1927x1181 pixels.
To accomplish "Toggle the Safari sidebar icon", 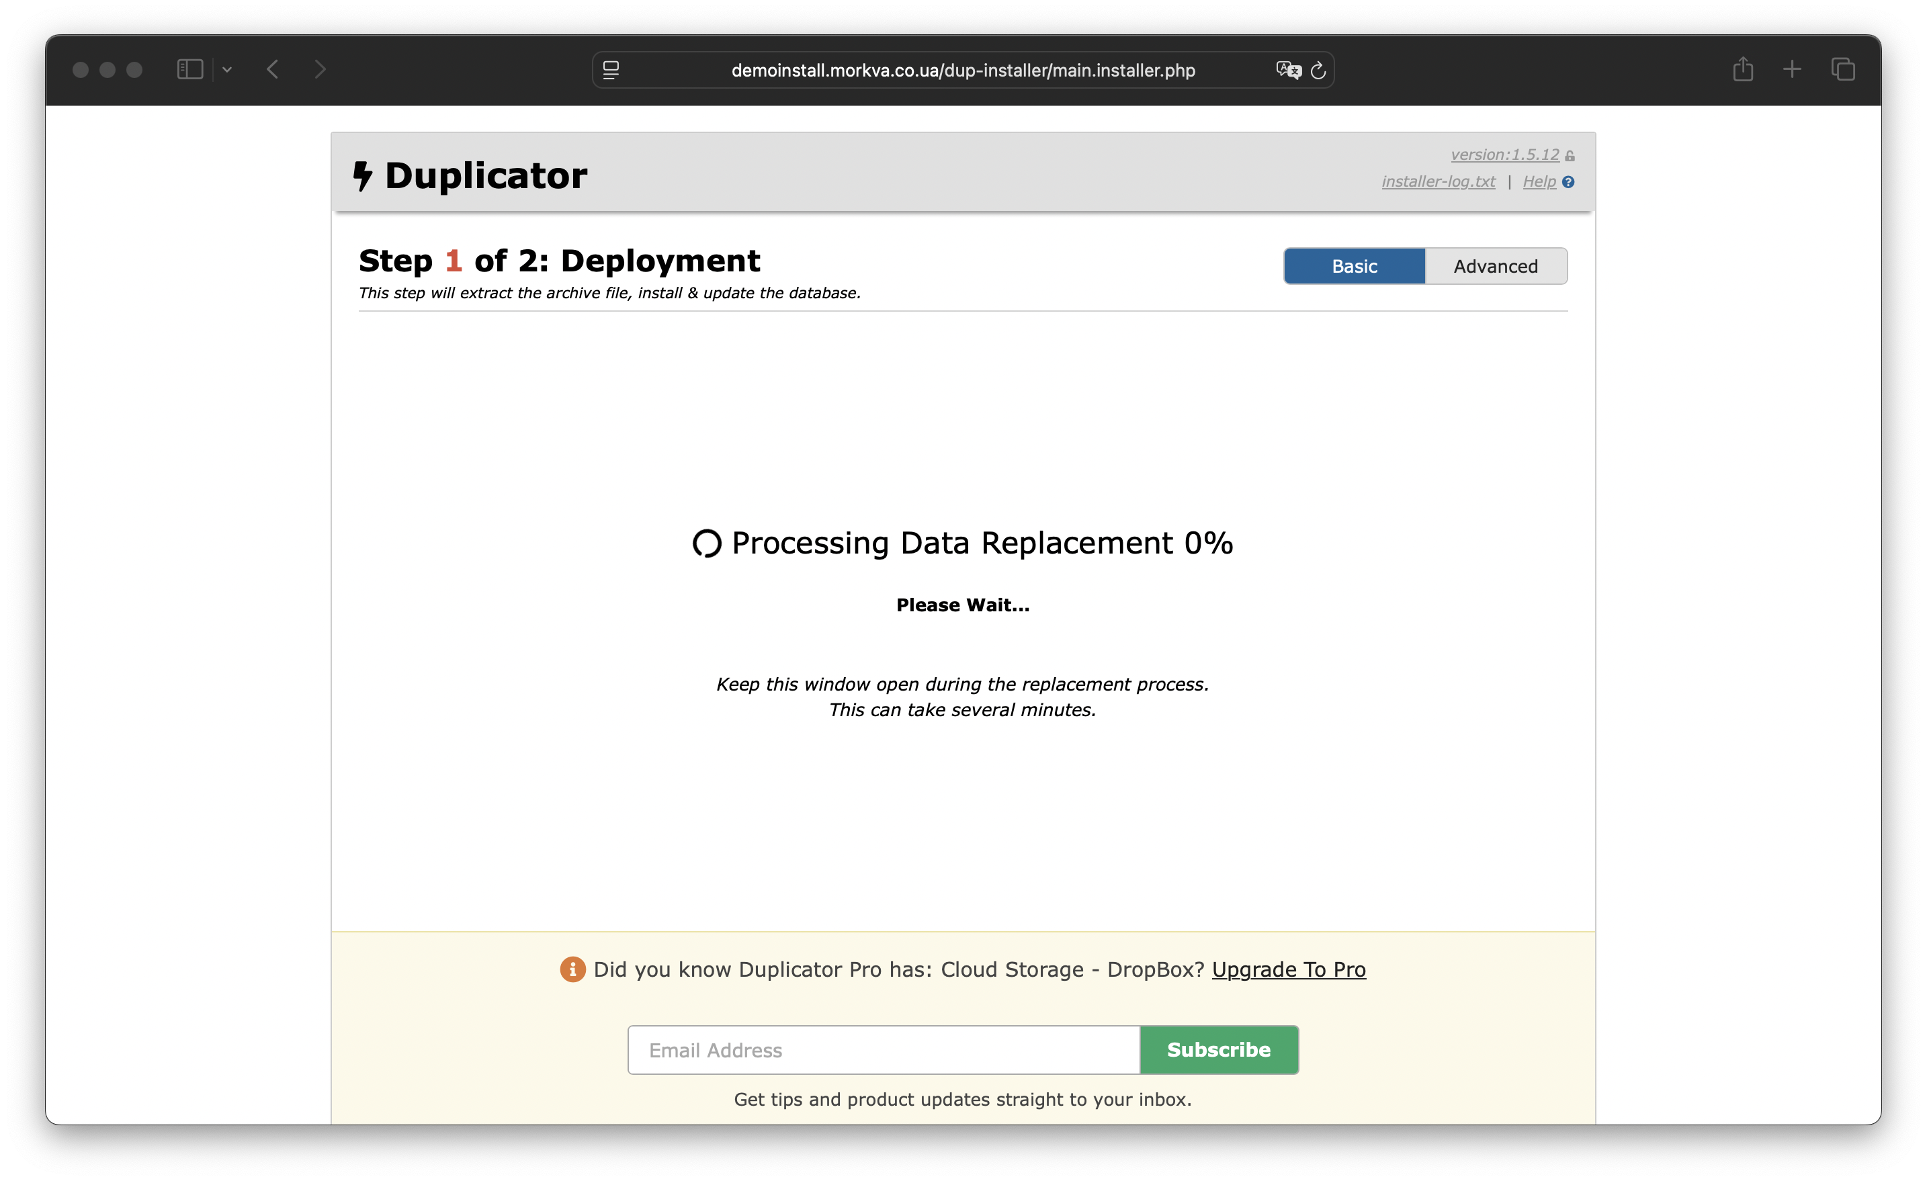I will pyautogui.click(x=190, y=70).
